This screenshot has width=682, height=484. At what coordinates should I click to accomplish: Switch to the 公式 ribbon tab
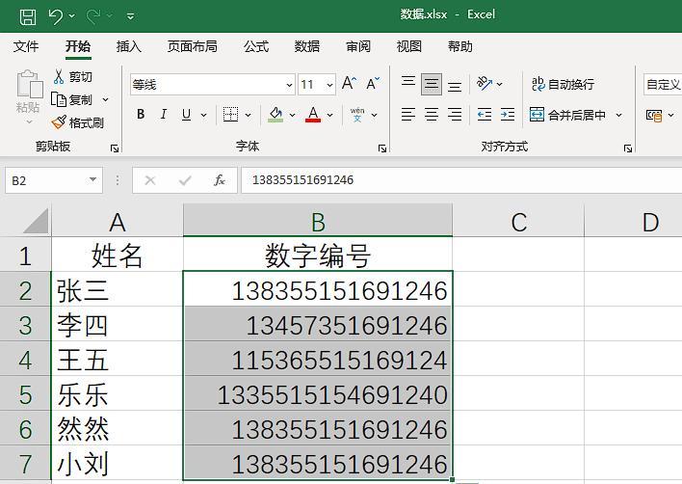[256, 46]
